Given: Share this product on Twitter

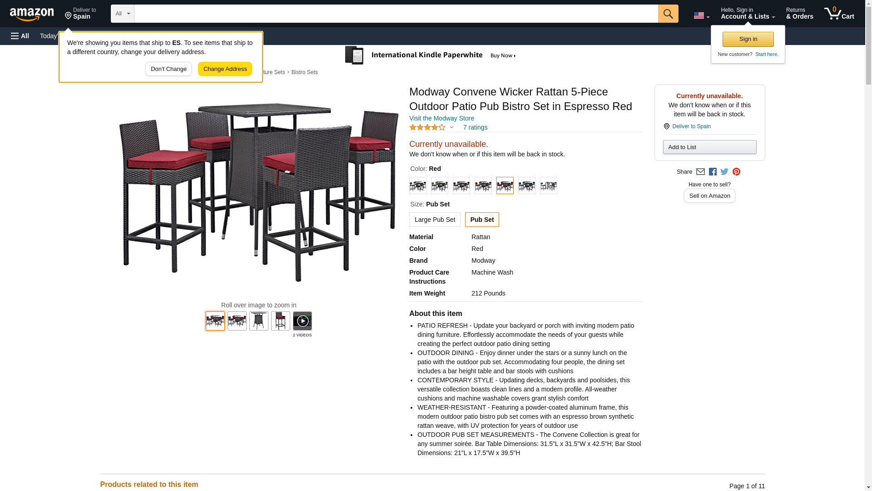Looking at the screenshot, I should 724,172.
